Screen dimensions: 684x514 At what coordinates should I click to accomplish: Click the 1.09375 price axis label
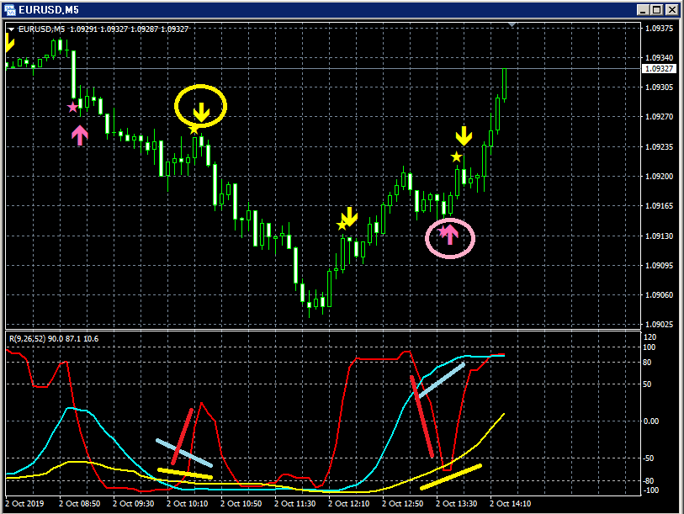(659, 29)
